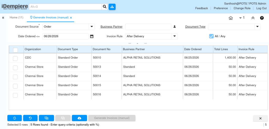Click the 1,400.00 total lines value

click(230, 58)
